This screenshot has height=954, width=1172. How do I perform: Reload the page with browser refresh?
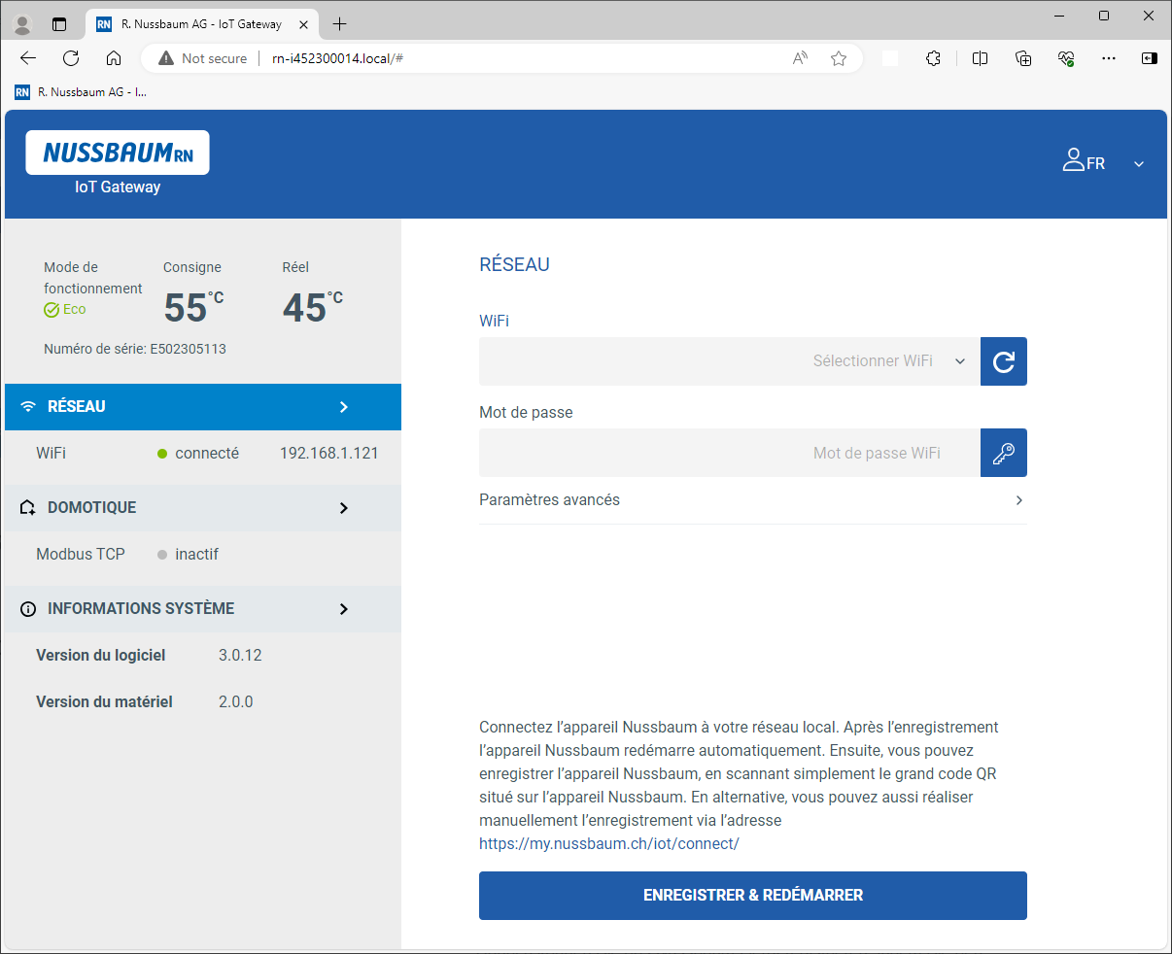tap(71, 58)
